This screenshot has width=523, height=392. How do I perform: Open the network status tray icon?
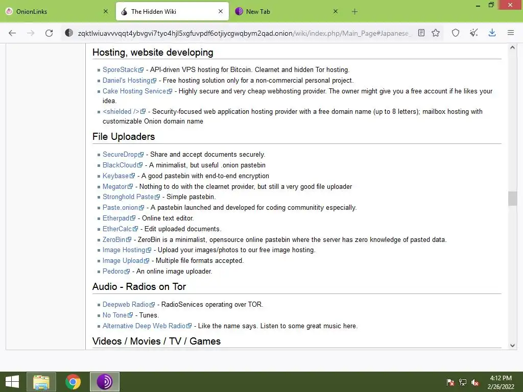coord(463,382)
